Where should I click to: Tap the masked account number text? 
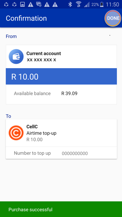tap(41, 60)
